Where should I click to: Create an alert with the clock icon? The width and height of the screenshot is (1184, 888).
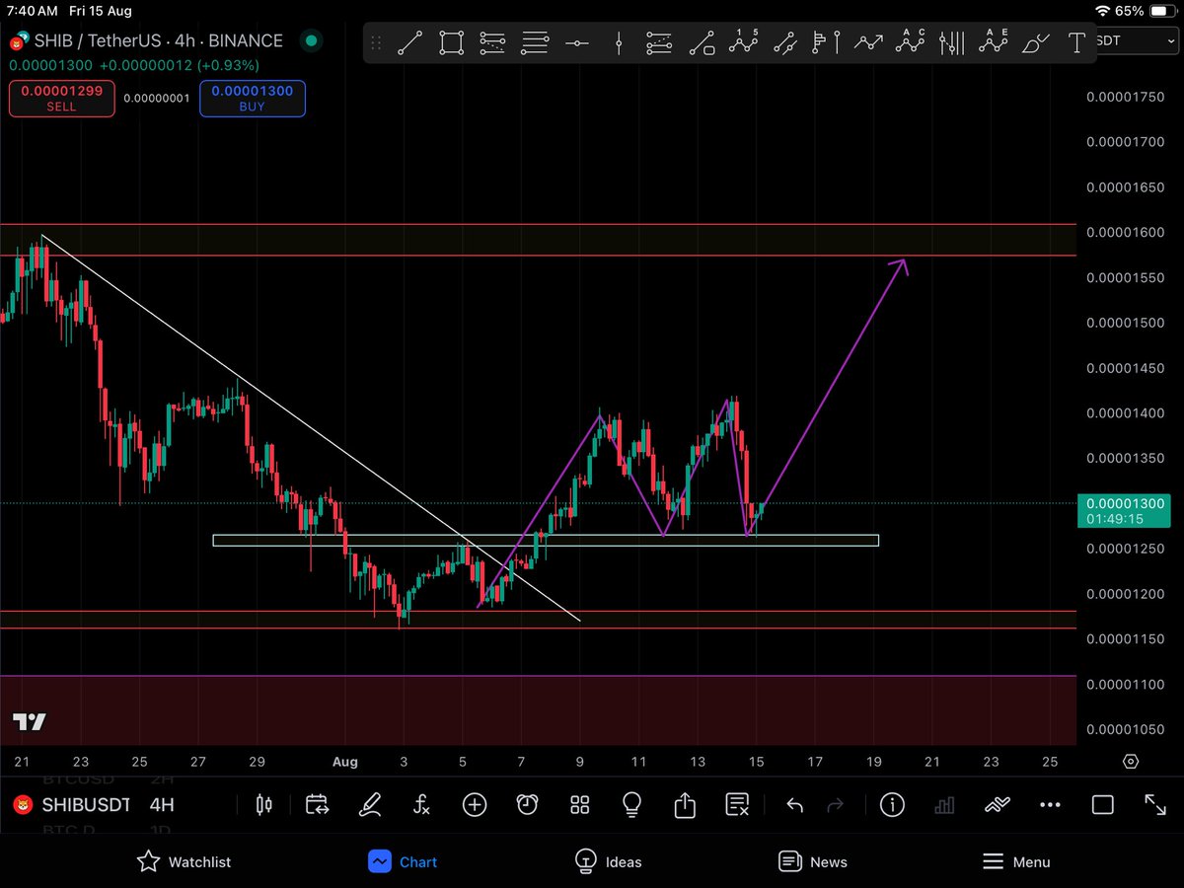click(527, 805)
